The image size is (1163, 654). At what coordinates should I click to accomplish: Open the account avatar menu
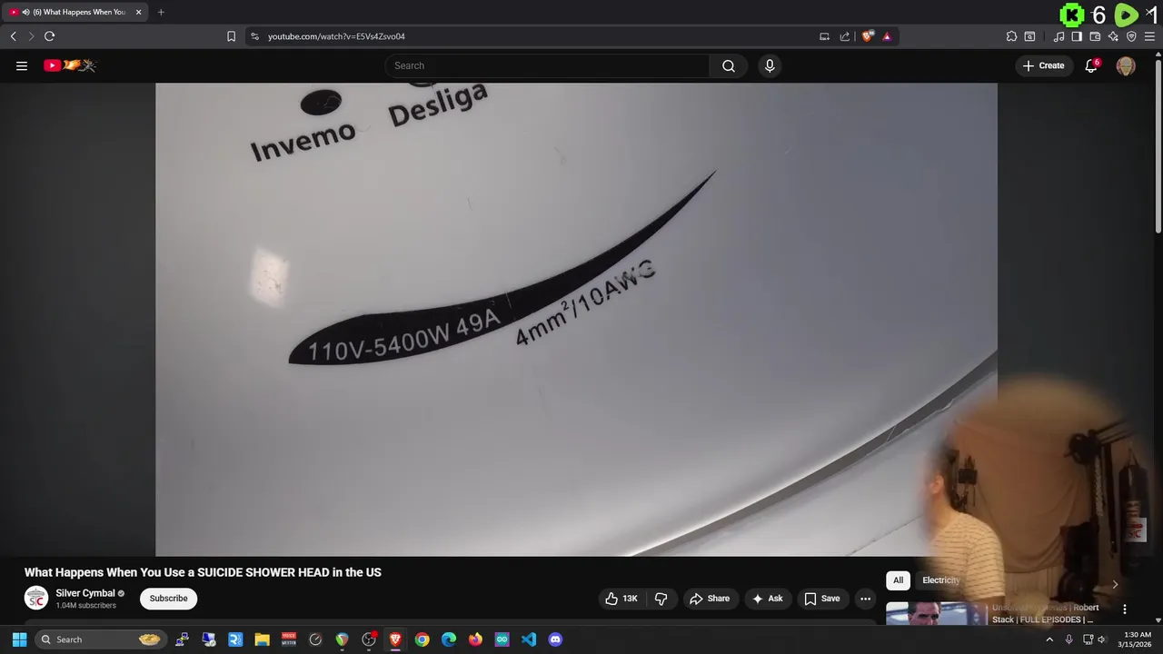(x=1126, y=65)
